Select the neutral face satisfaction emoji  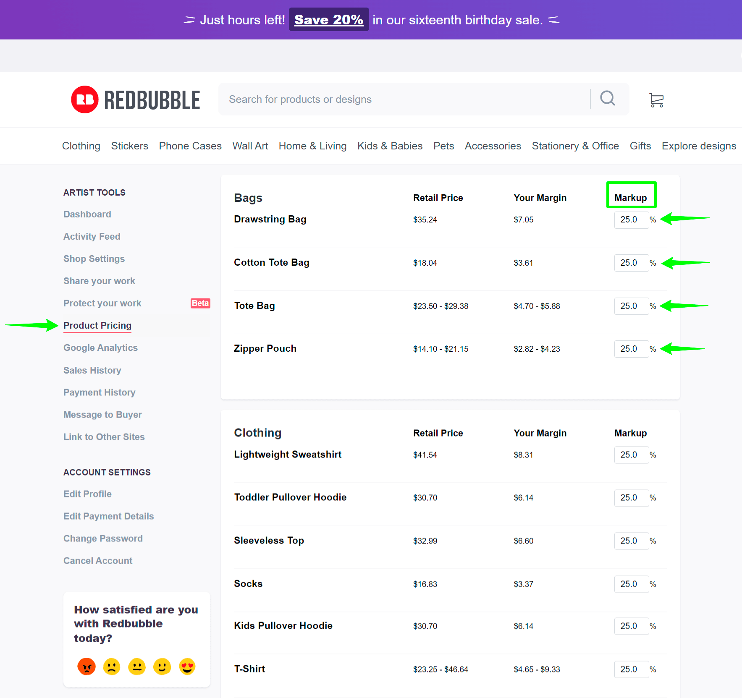tap(137, 666)
